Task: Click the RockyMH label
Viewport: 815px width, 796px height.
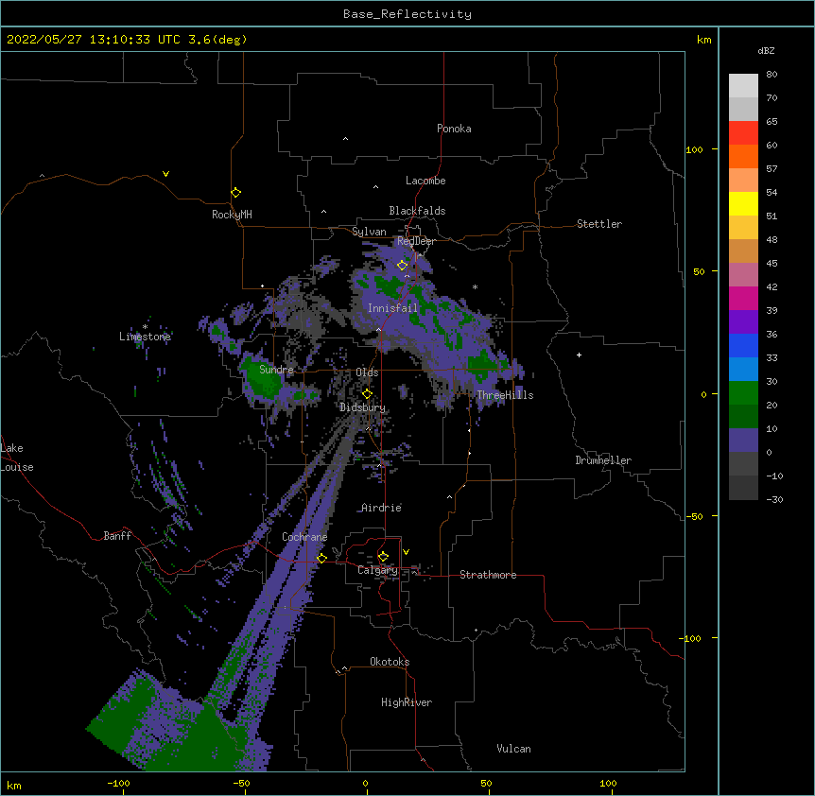Action: (232, 215)
